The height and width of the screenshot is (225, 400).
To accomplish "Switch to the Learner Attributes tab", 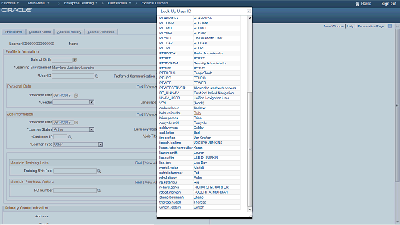I will 101,32.
